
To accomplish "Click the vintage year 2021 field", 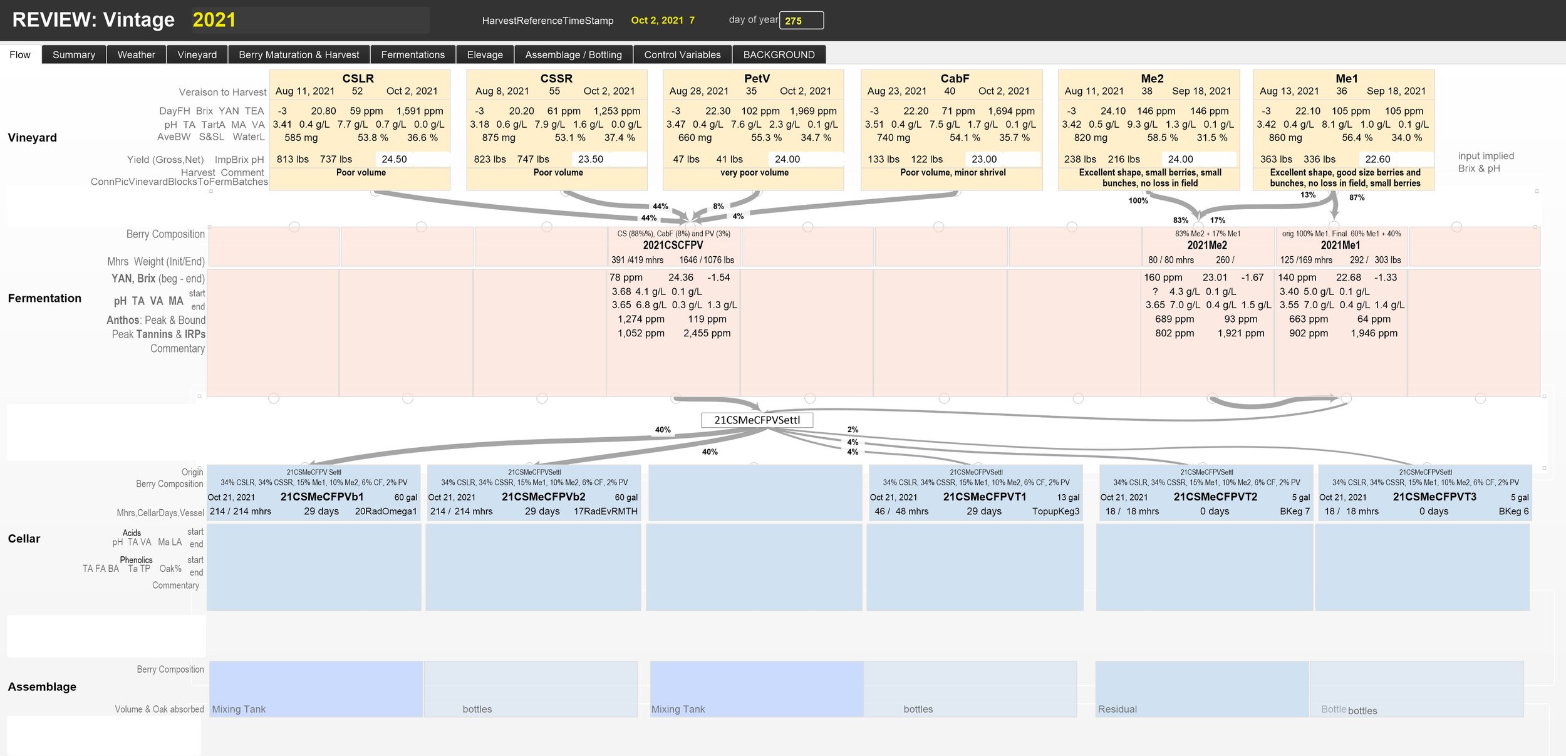I will (x=310, y=20).
